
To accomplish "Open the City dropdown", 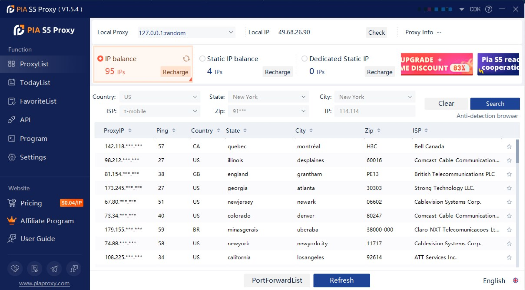I will (x=375, y=97).
